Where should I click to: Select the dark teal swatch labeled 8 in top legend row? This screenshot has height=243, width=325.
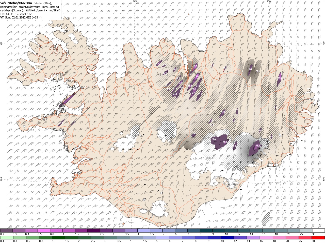pos(206,231)
